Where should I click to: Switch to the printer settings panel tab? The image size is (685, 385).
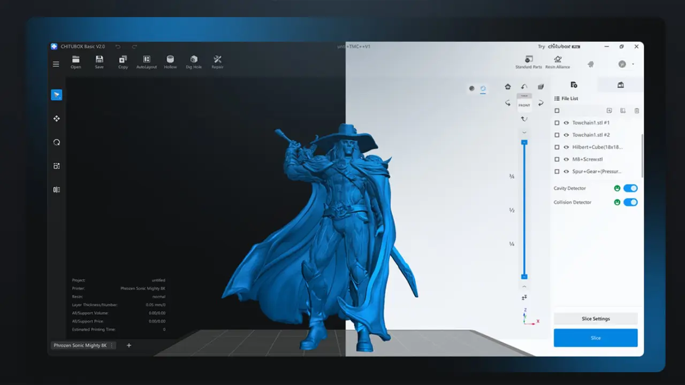(x=621, y=84)
